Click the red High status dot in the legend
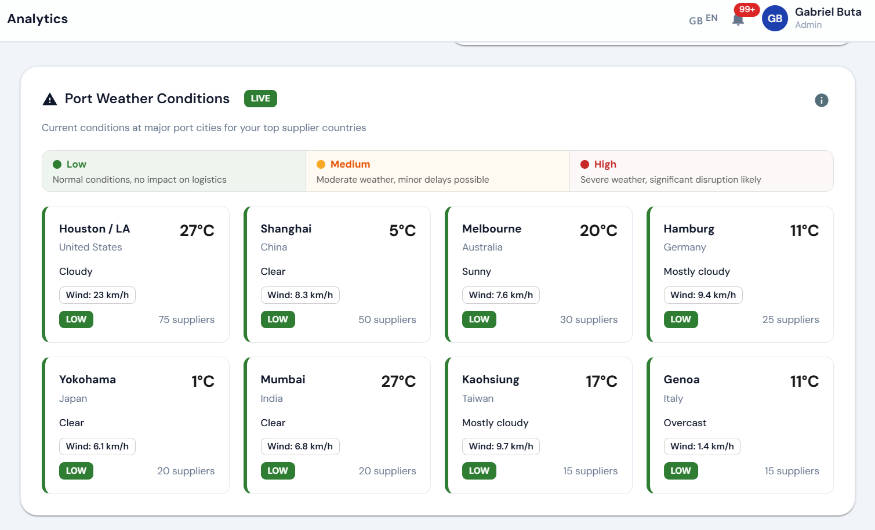875x530 pixels. click(585, 164)
